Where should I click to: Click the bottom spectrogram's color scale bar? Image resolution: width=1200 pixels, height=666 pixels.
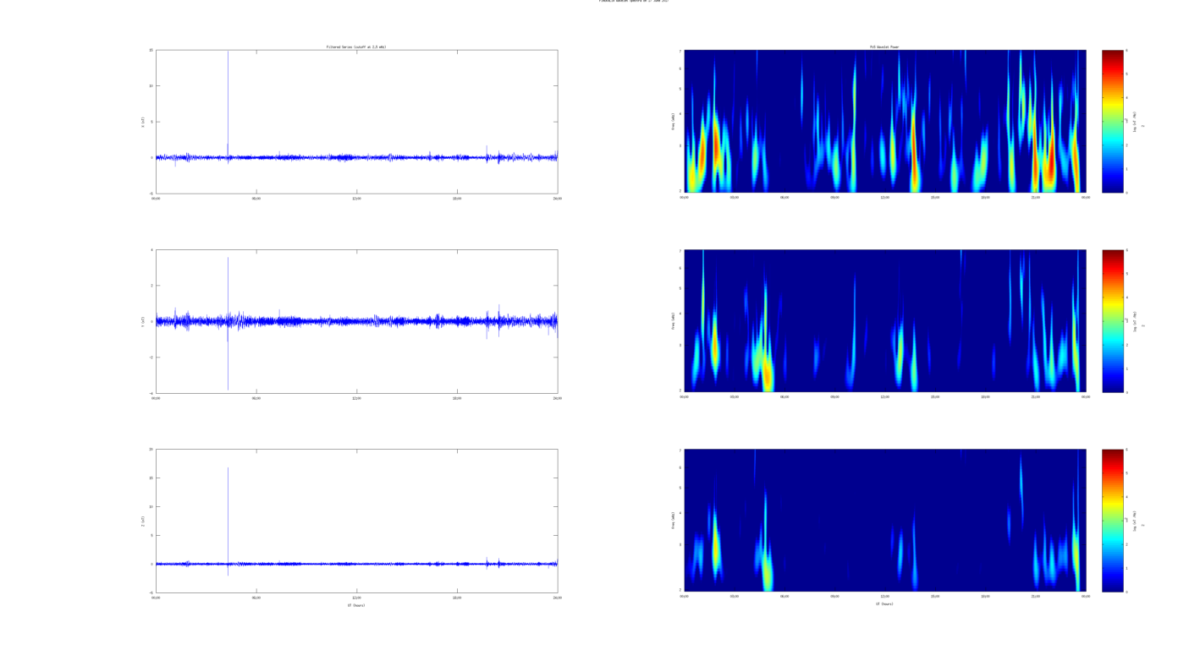1113,521
